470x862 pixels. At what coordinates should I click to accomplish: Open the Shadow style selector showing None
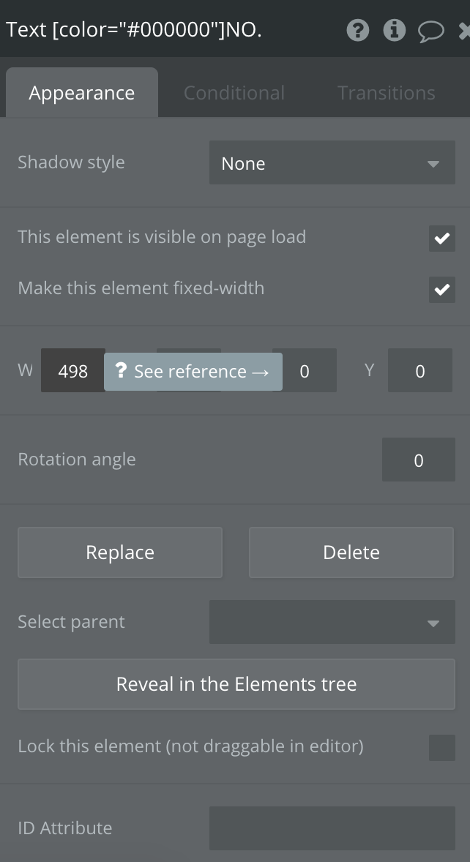pos(332,162)
